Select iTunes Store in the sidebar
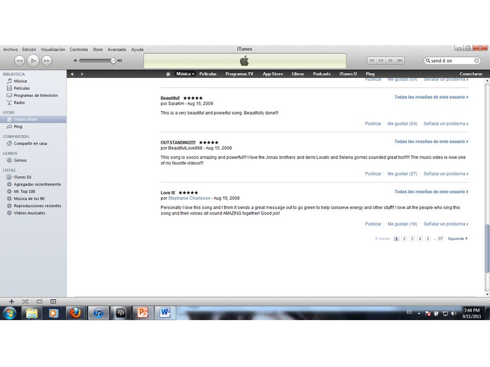Screen dimensions: 490x367 click(33, 119)
